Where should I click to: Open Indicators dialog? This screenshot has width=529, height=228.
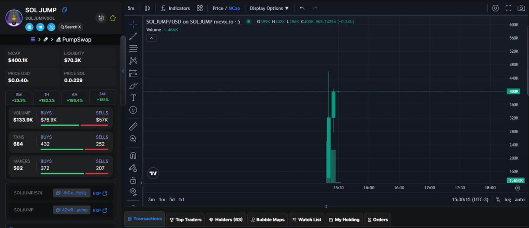click(175, 8)
